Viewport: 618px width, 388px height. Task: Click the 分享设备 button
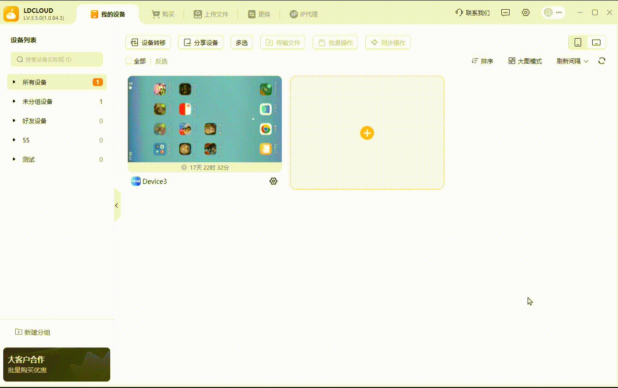click(x=201, y=42)
